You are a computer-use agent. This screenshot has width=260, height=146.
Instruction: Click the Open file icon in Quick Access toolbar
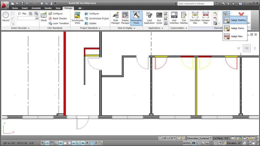(x=17, y=3)
